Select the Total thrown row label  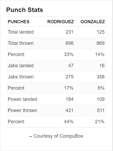point(21,43)
